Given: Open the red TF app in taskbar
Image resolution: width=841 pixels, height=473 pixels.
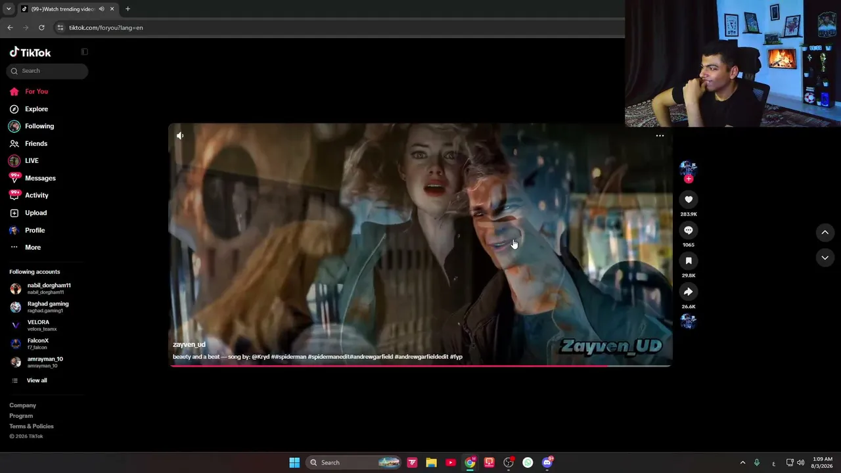Looking at the screenshot, I should tap(412, 462).
